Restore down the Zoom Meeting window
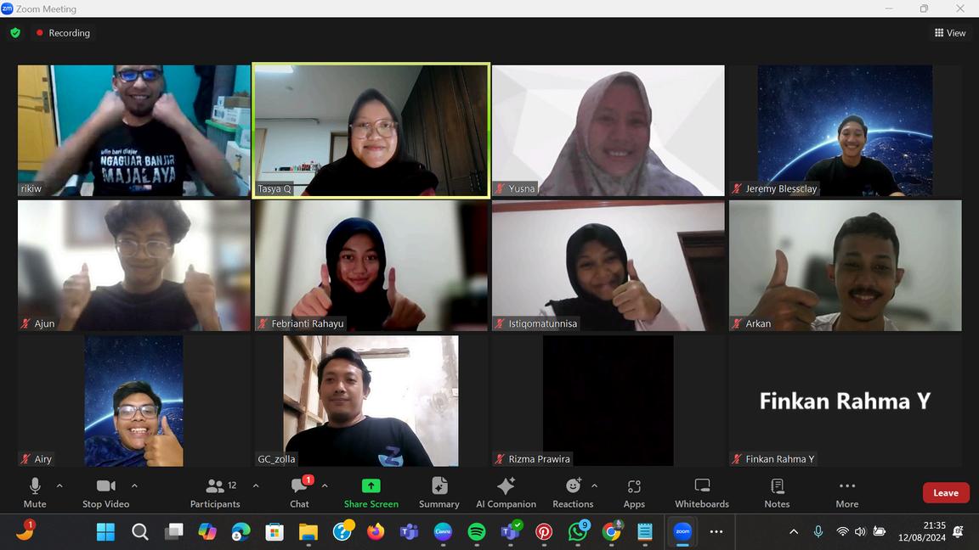This screenshot has width=979, height=550. 924,8
